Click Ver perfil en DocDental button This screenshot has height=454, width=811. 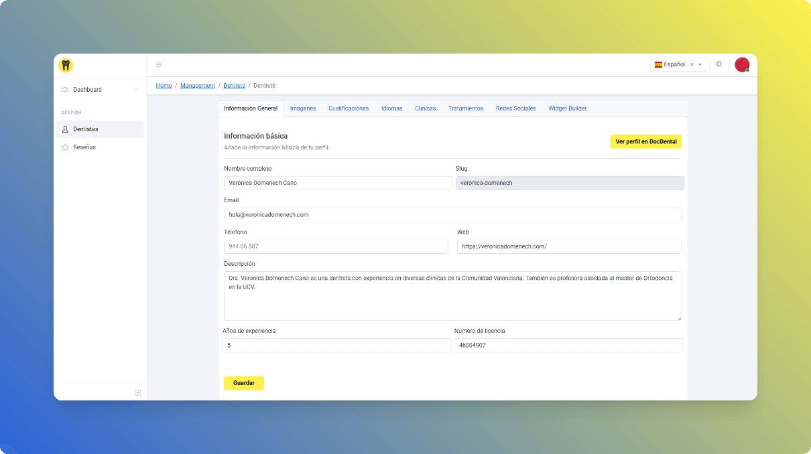(645, 141)
